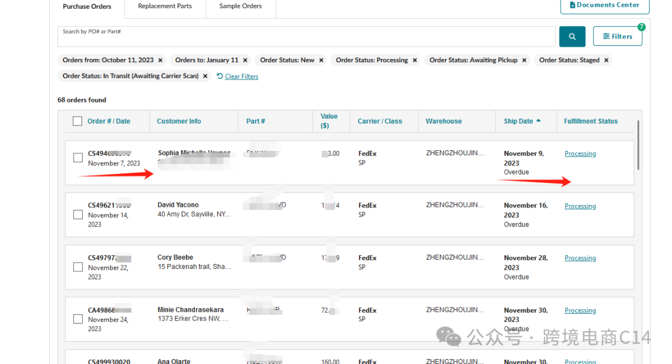Remove the 'Order Status: Awaiting Pickup' filter chip

click(x=524, y=60)
